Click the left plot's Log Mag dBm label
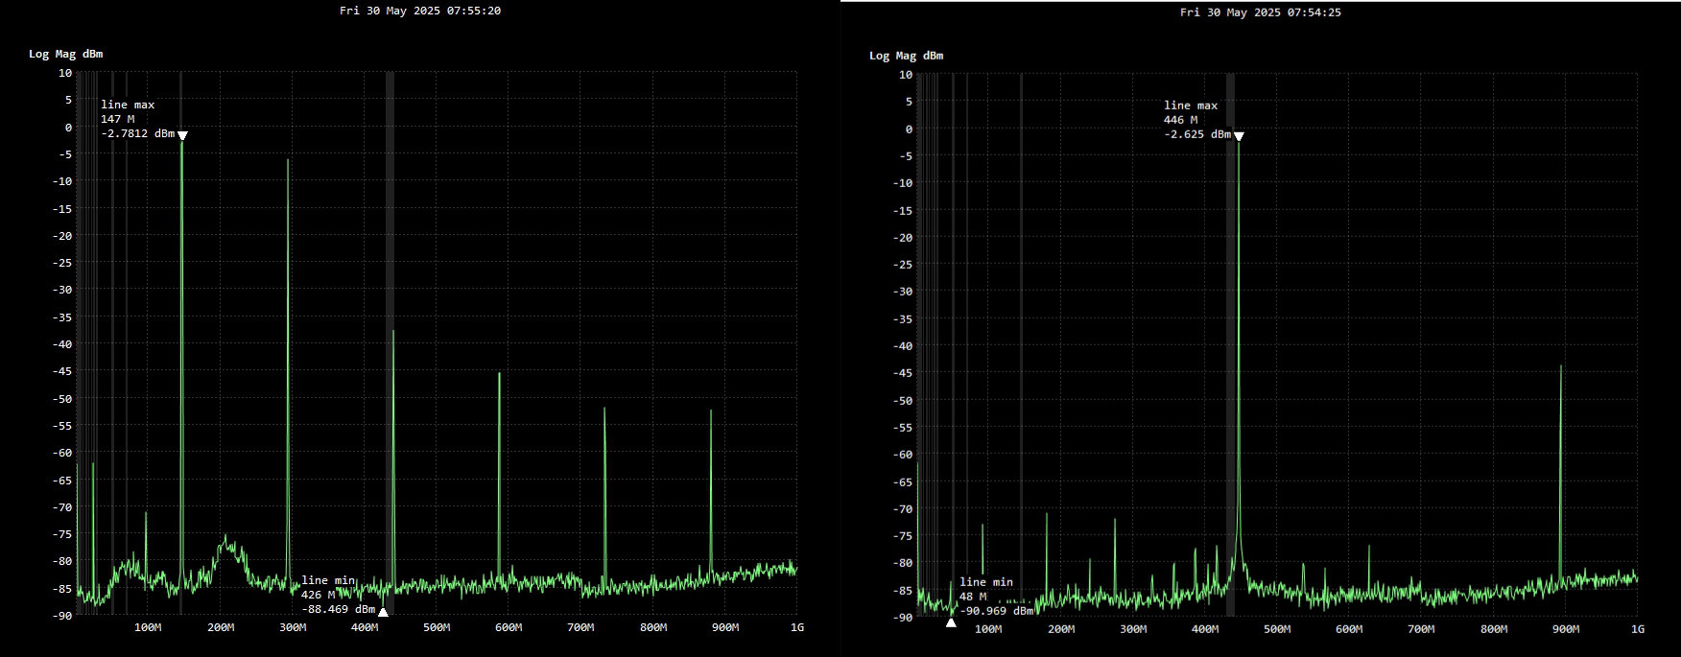 pyautogui.click(x=65, y=55)
